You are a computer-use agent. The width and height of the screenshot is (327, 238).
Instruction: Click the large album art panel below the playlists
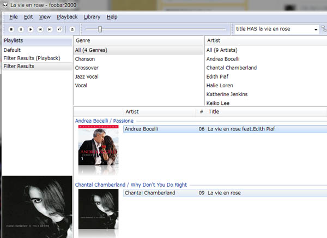click(37, 207)
